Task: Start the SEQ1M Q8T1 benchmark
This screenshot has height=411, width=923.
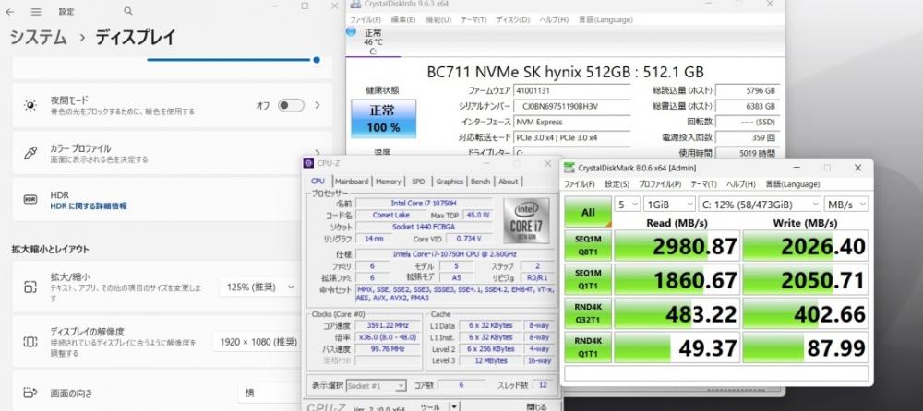Action: click(588, 246)
